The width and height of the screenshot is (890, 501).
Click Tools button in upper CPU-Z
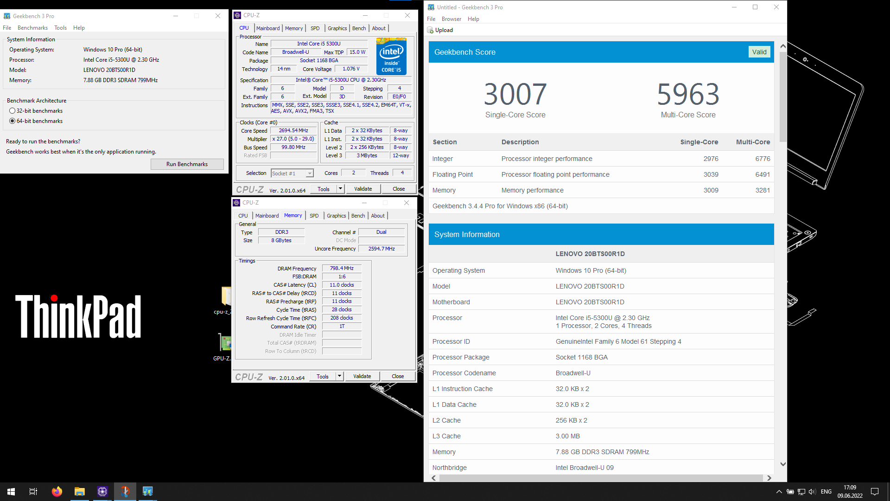pos(324,189)
